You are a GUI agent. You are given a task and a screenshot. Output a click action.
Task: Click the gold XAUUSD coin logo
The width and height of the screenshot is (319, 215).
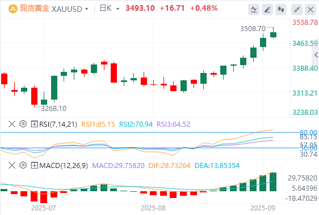click(x=13, y=9)
